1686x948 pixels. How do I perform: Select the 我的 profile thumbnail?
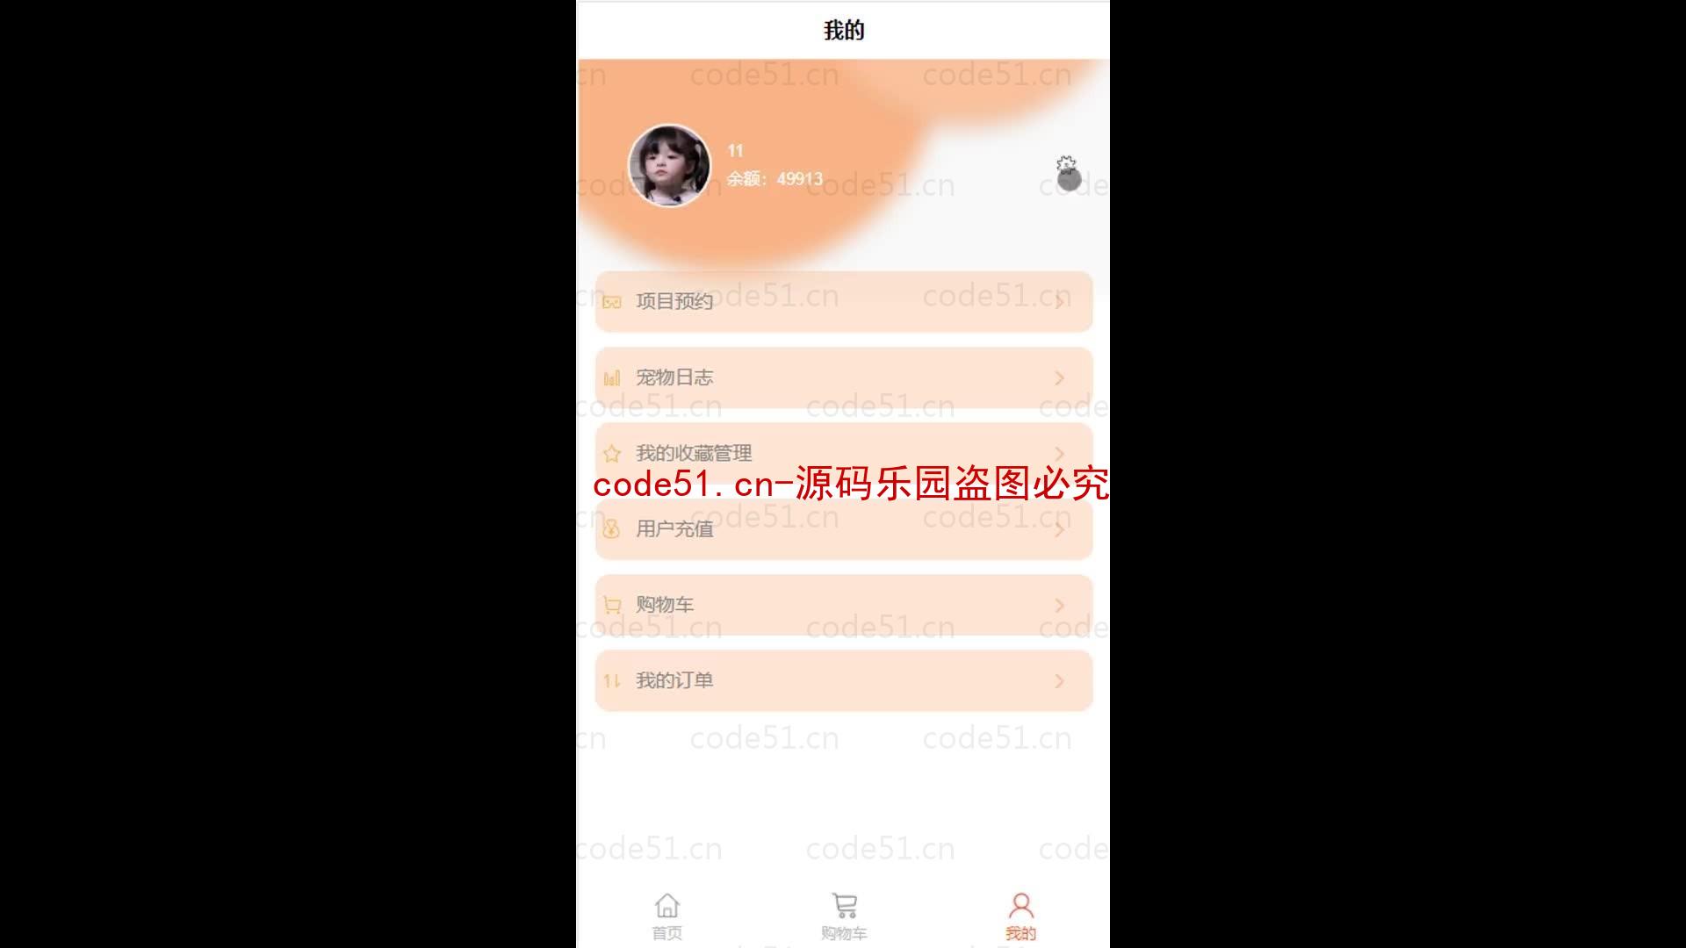tap(669, 164)
